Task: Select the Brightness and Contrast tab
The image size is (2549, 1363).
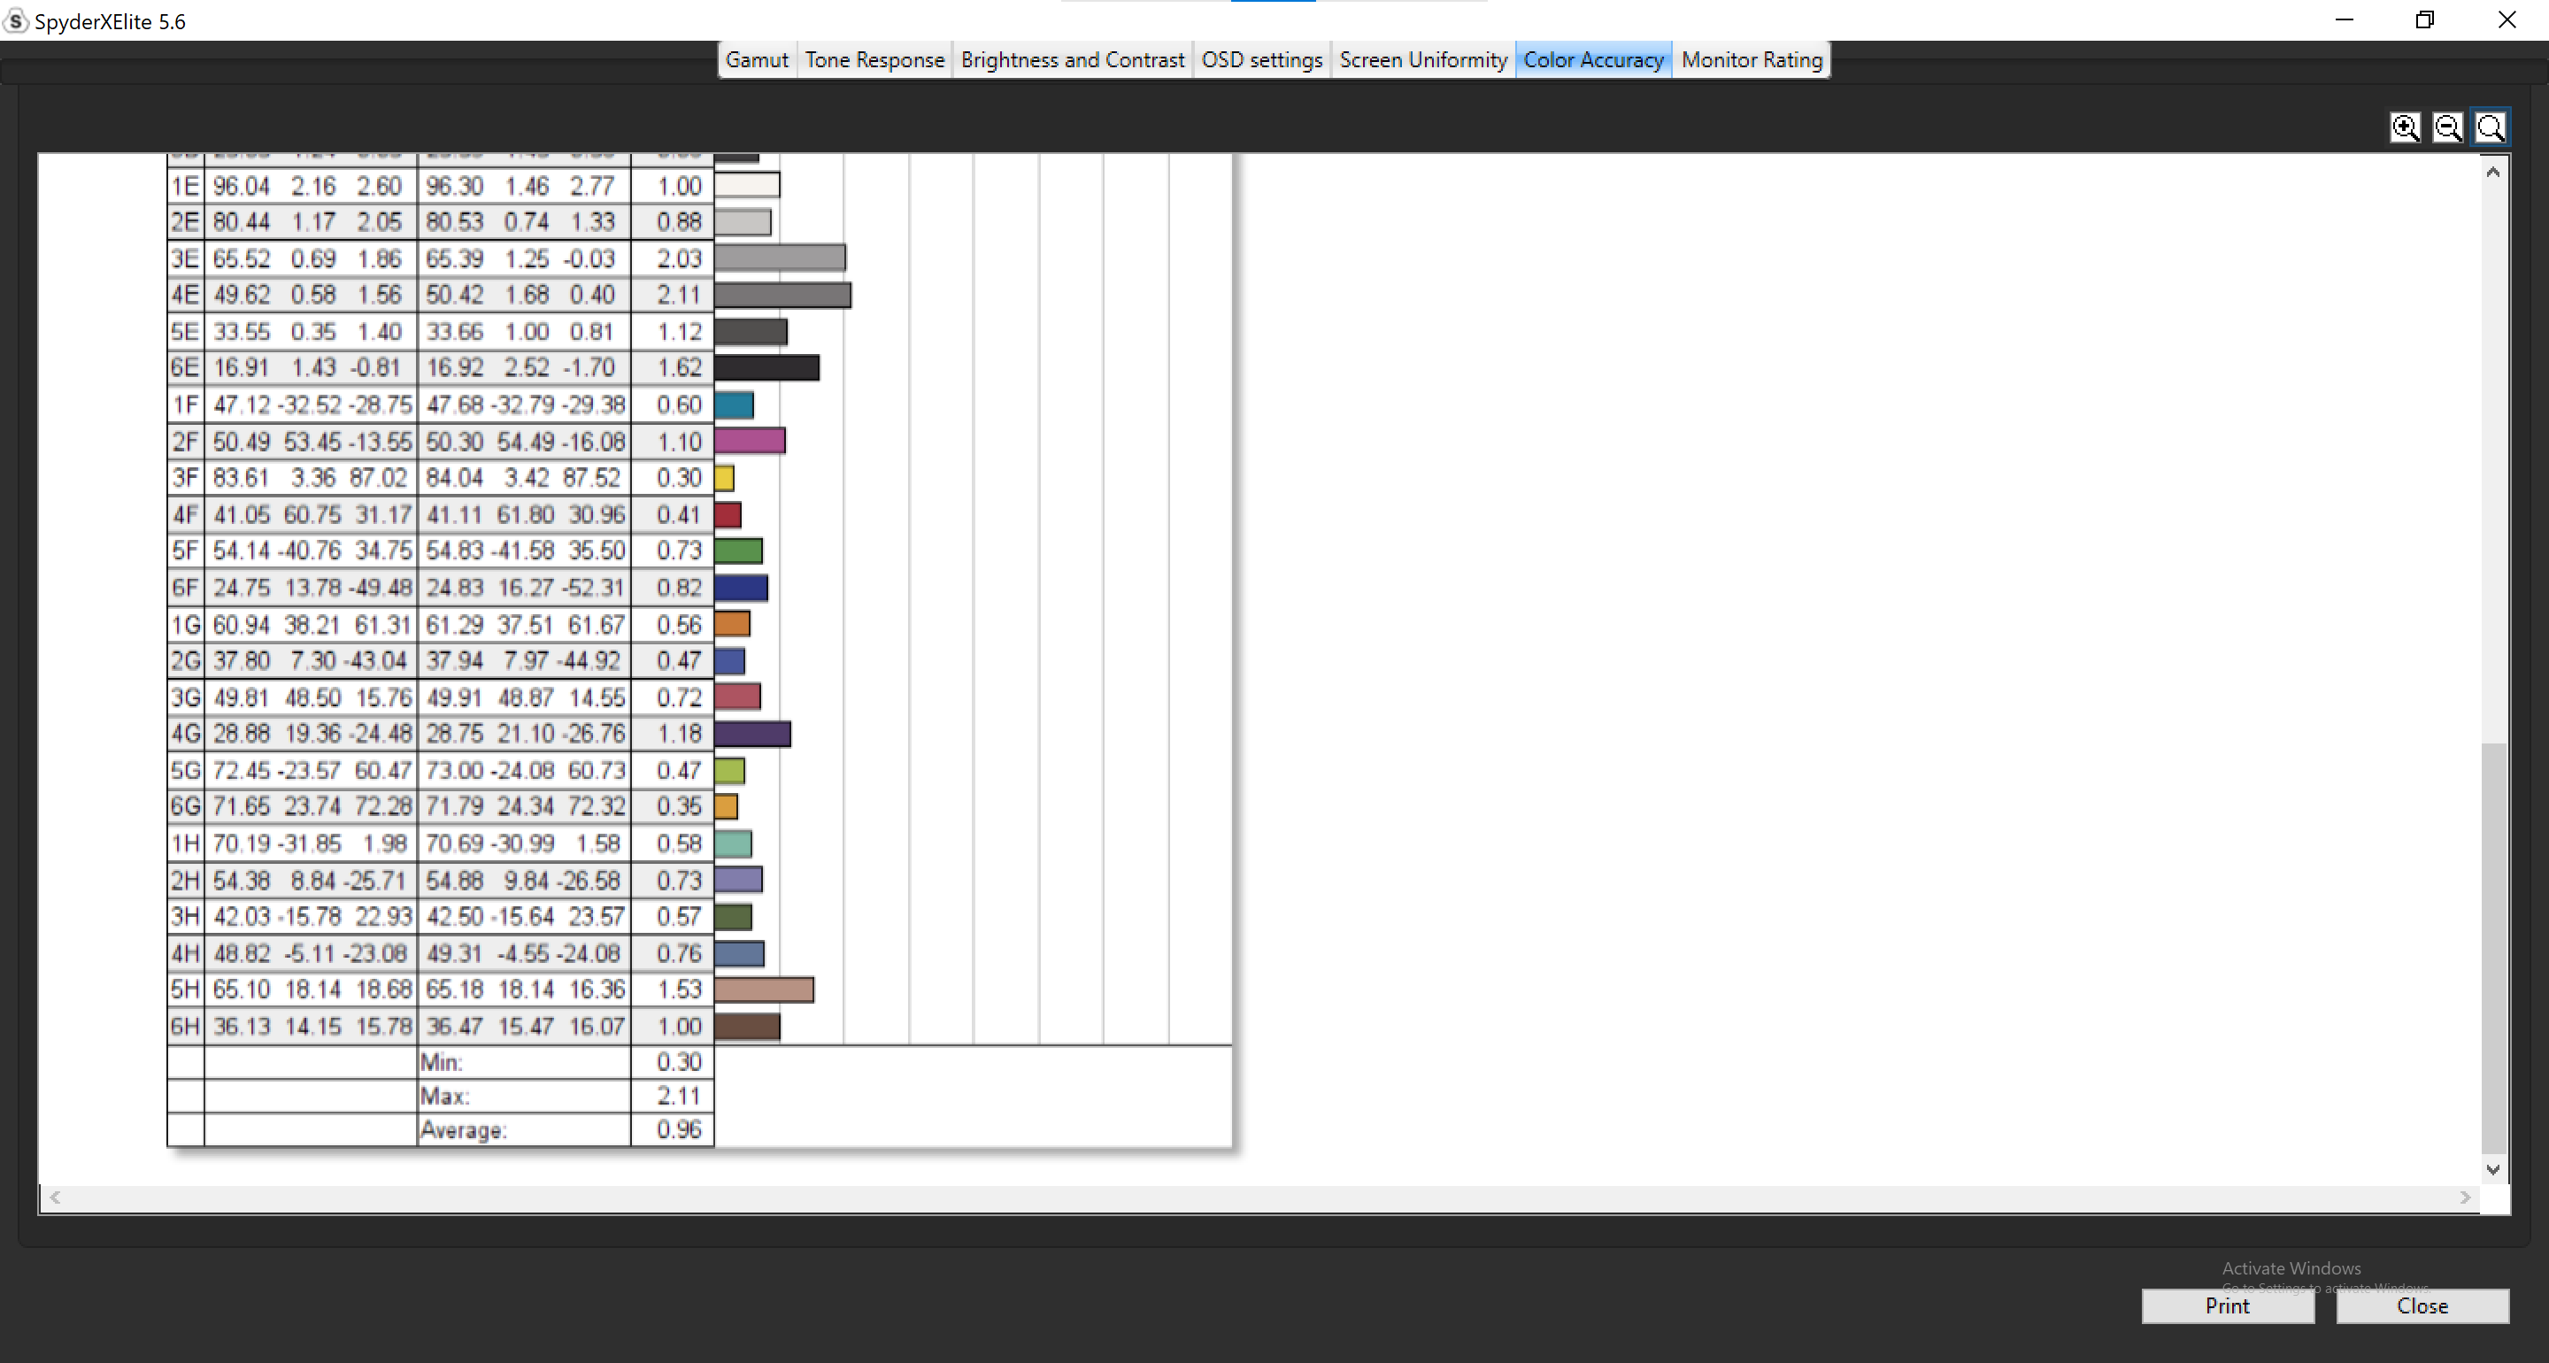Action: click(1072, 59)
